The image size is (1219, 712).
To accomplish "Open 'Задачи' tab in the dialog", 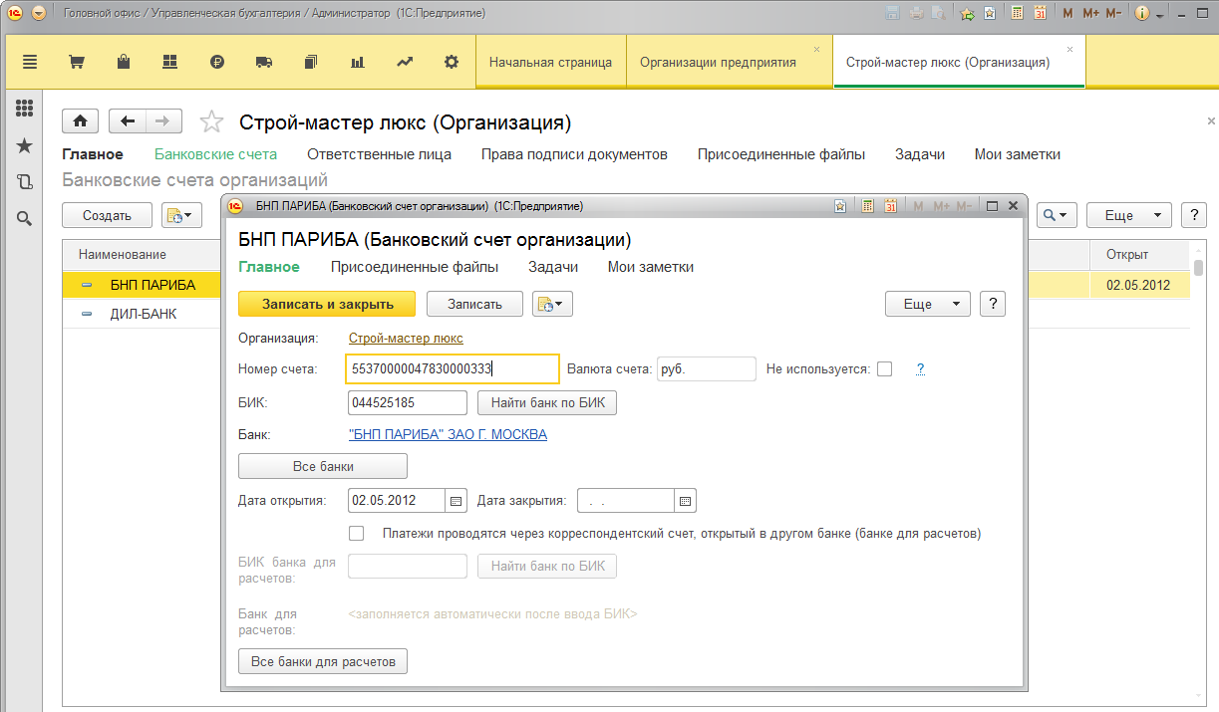I will coord(553,267).
